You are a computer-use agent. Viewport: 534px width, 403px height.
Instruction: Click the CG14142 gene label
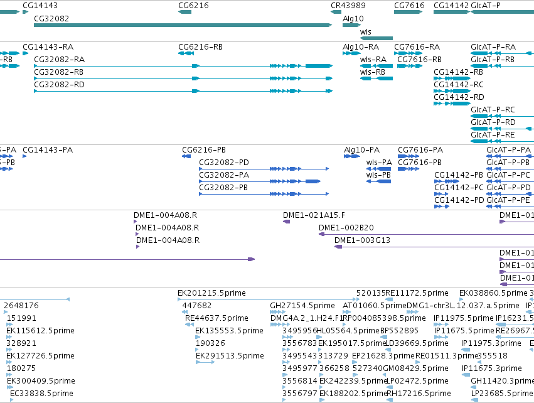point(451,6)
